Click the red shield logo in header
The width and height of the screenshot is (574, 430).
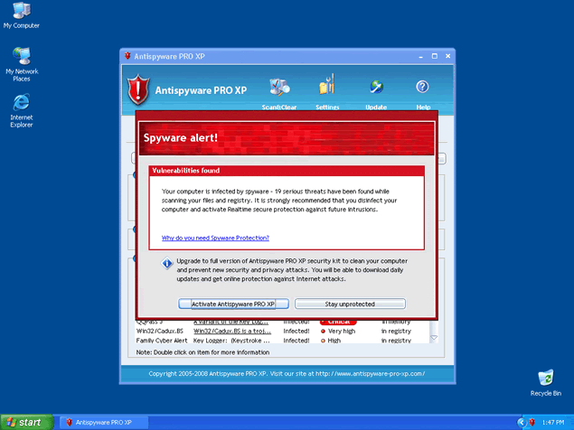tap(137, 90)
